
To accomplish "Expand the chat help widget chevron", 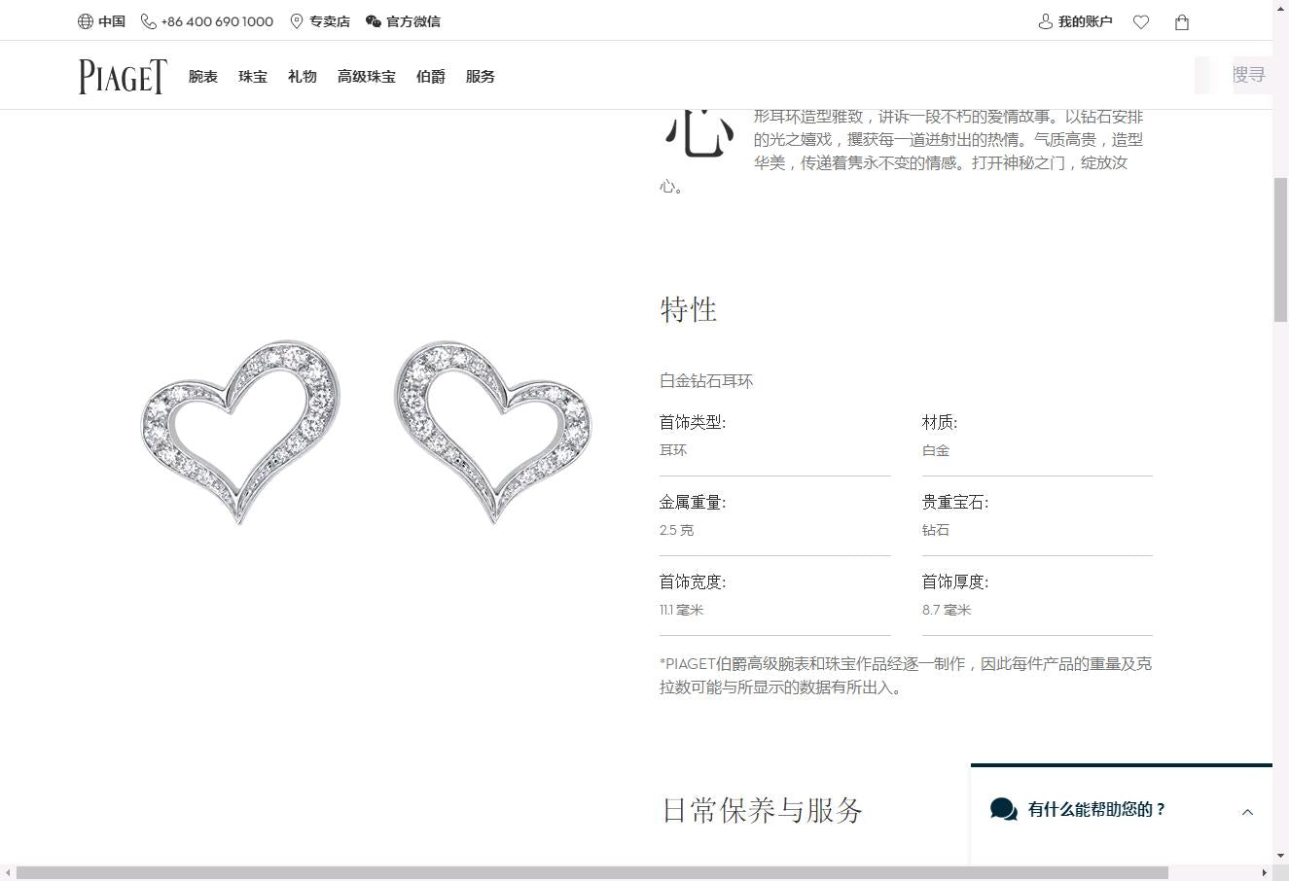I will point(1247,812).
